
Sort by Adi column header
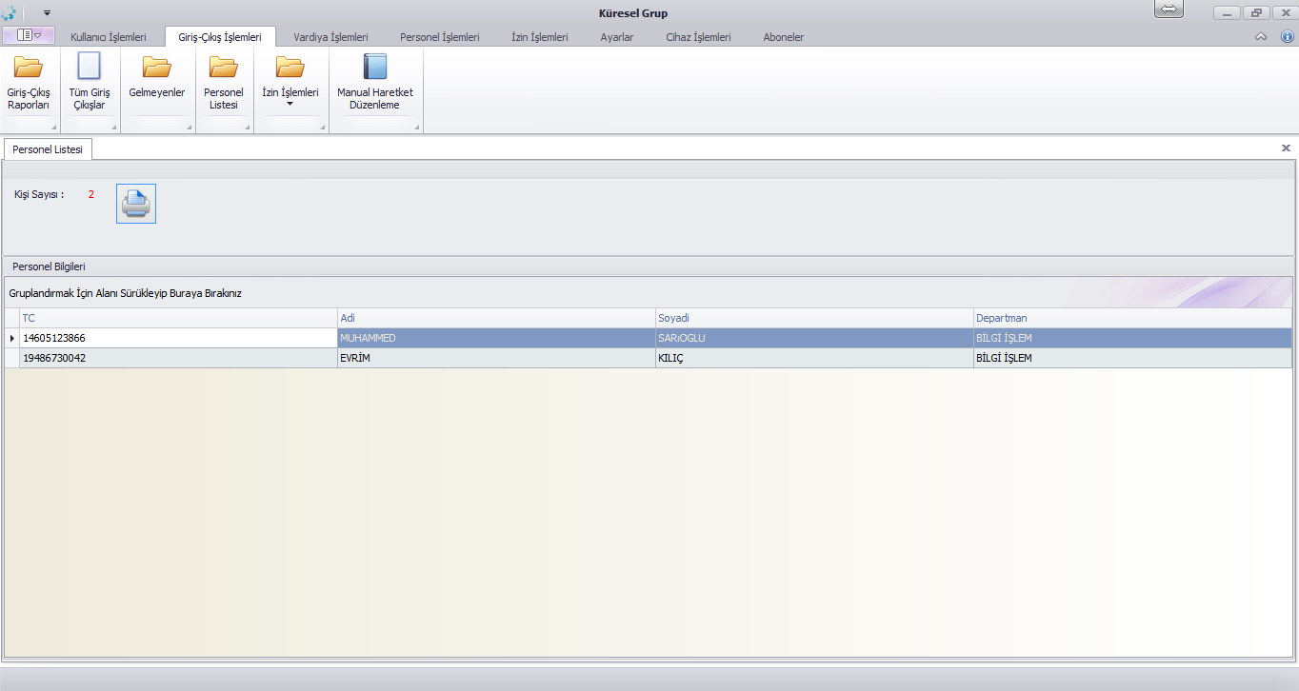point(496,318)
